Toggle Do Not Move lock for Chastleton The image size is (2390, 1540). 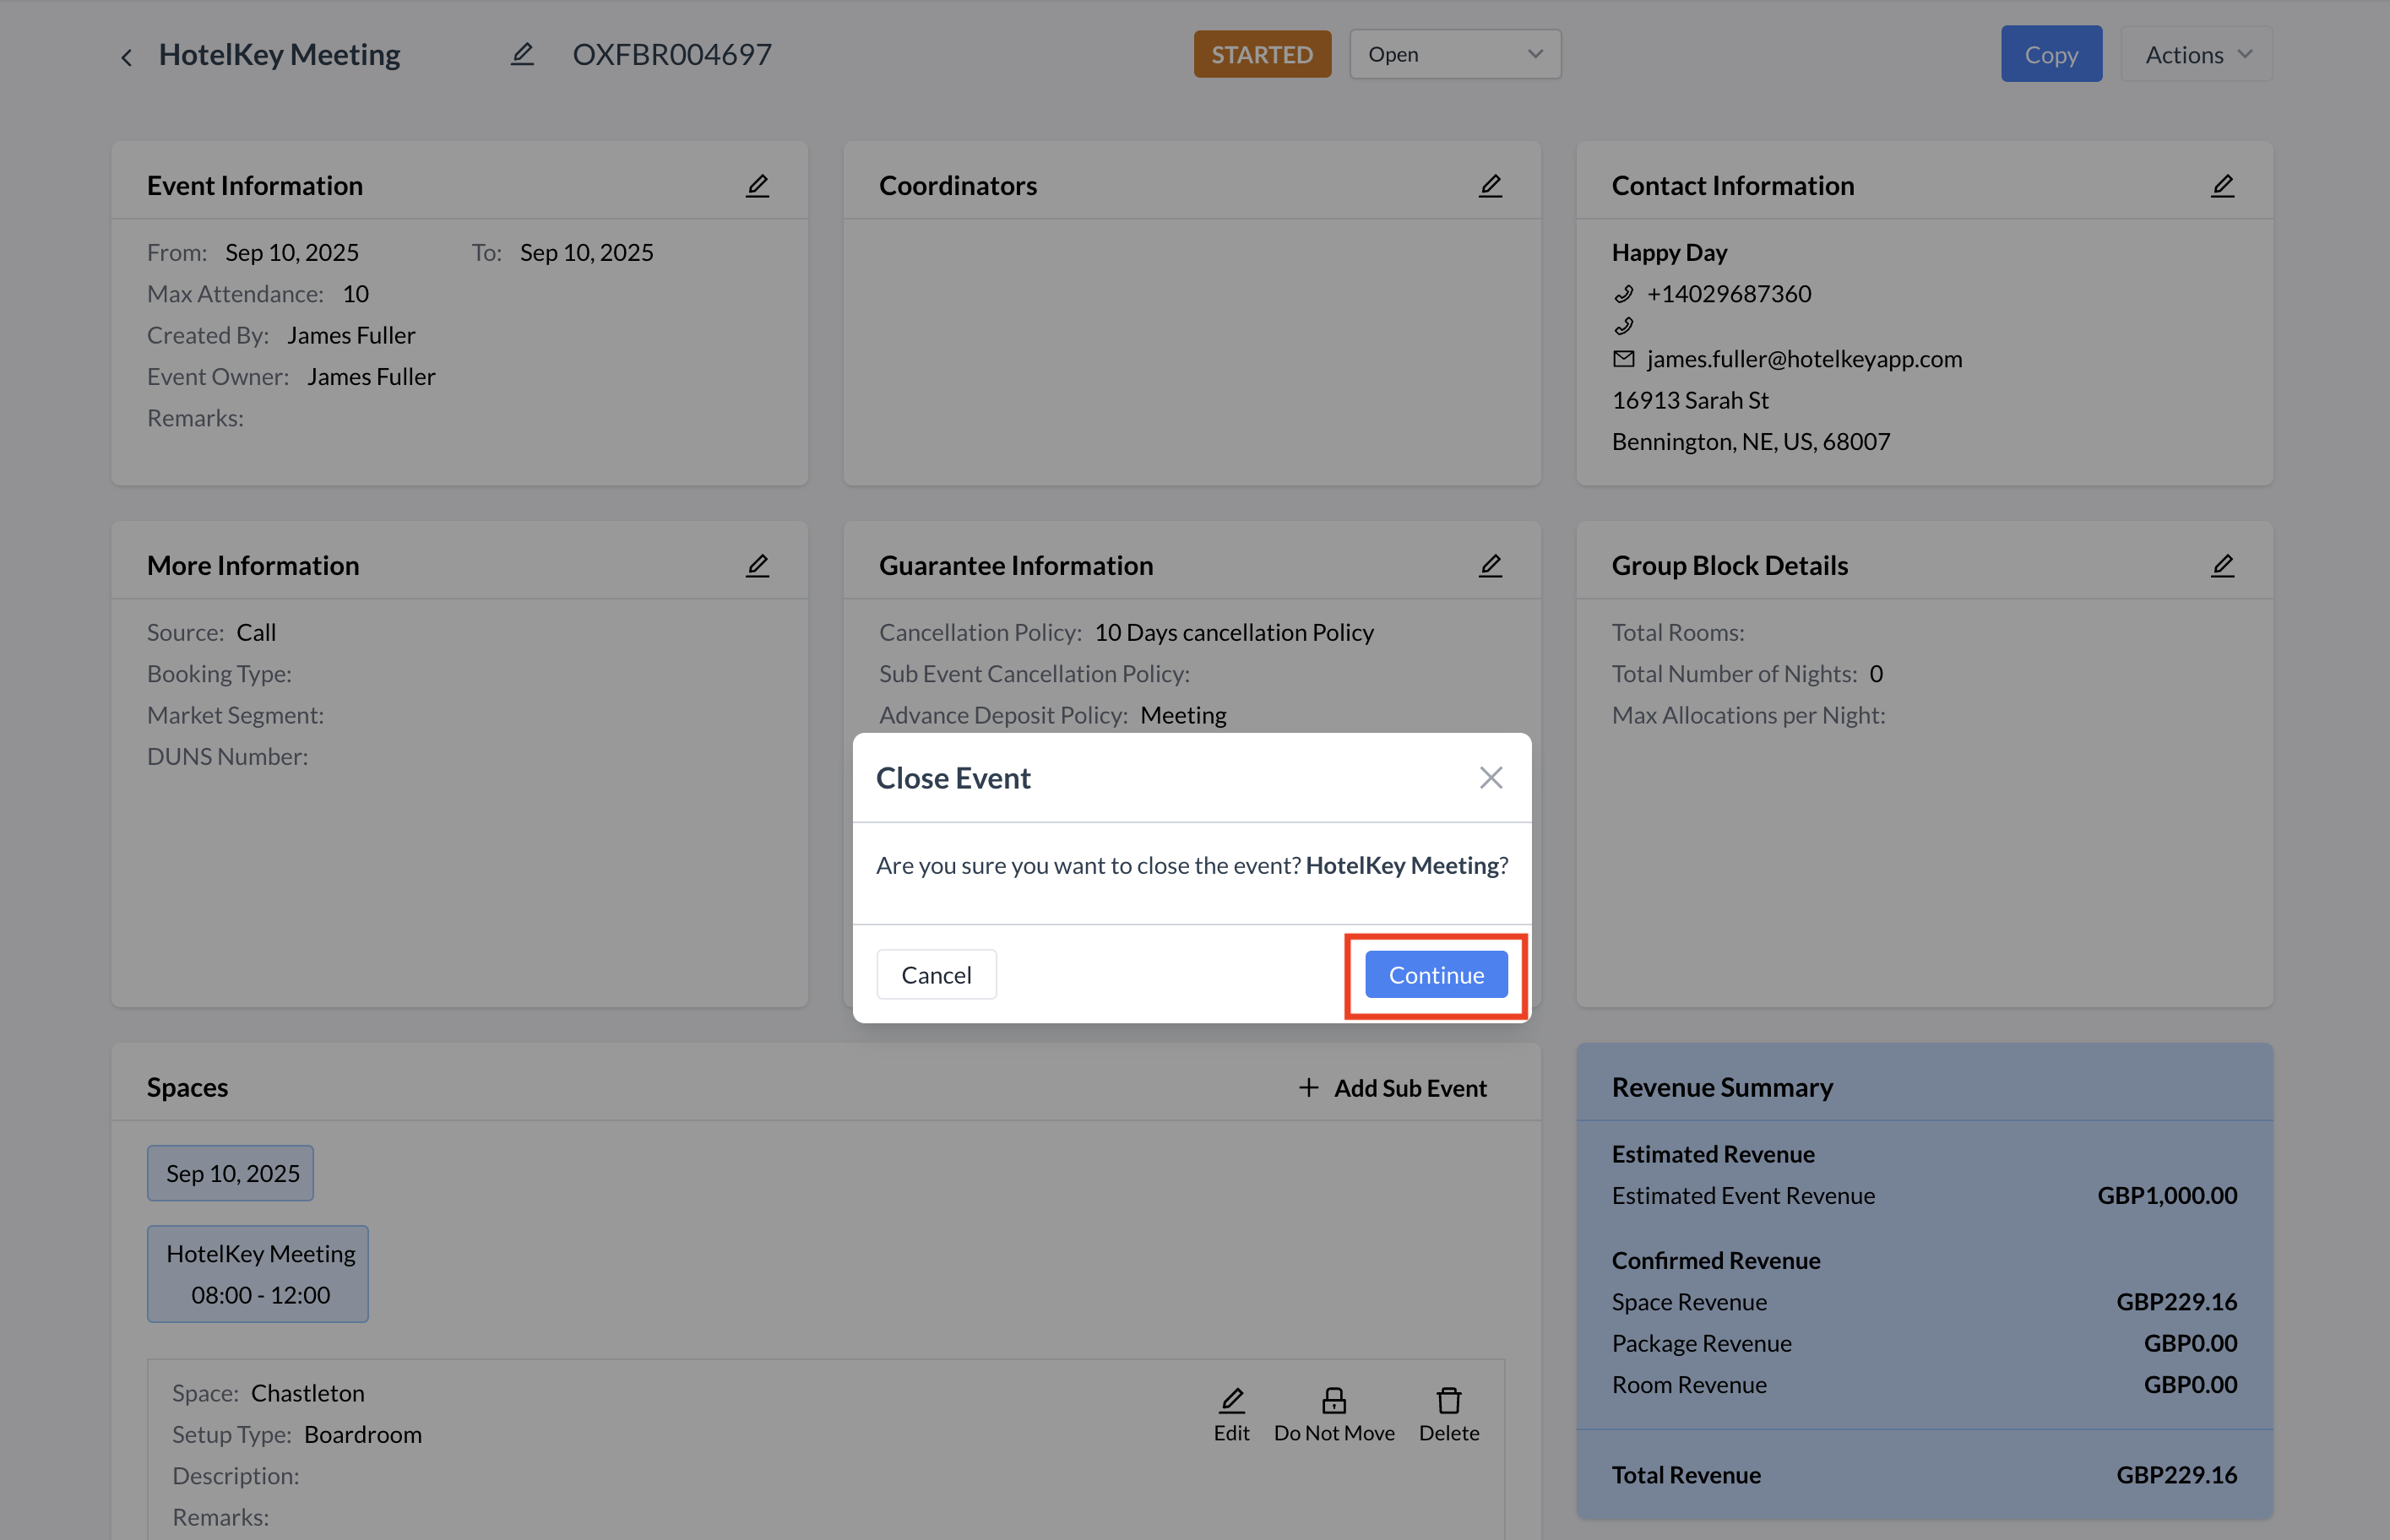coord(1333,1413)
